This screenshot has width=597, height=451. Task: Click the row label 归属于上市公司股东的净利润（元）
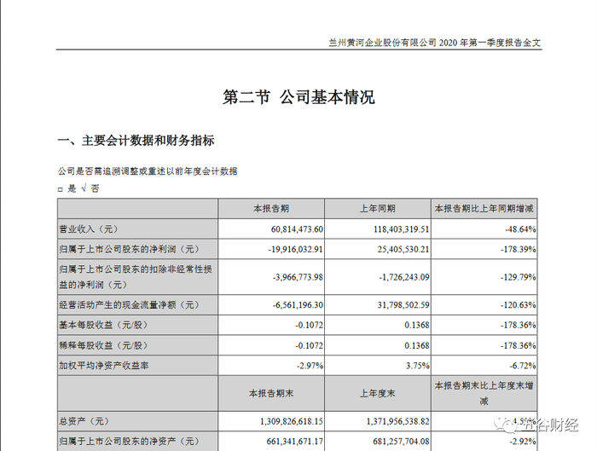130,249
